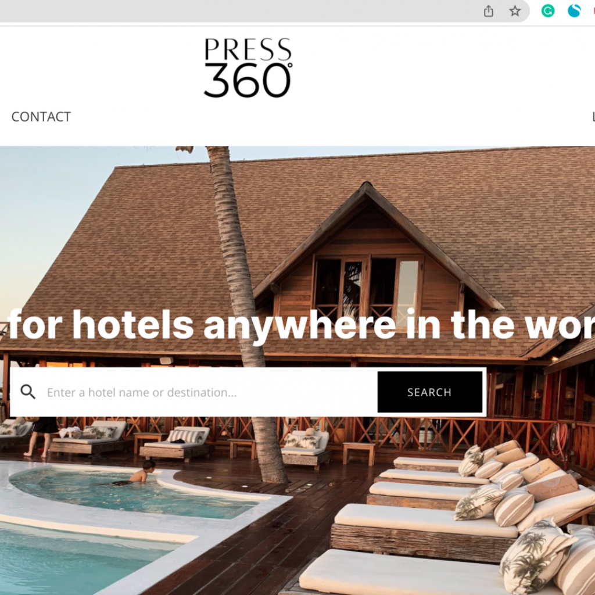Click the person standing by the left lounger

[42, 436]
